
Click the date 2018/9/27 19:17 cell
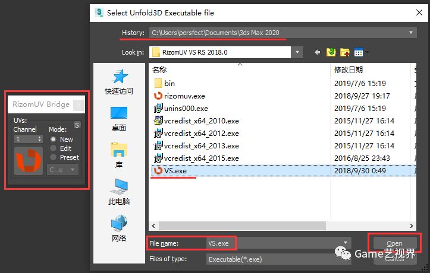362,96
